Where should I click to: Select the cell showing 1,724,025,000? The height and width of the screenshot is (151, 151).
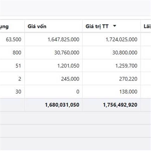pyautogui.click(x=111, y=40)
